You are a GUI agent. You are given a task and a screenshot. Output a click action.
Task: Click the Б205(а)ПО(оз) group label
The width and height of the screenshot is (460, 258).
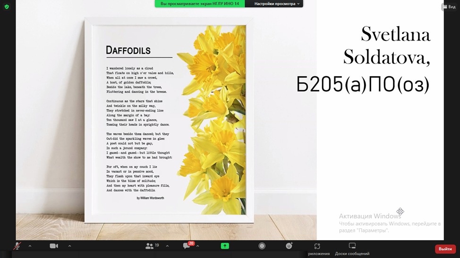[x=363, y=85]
